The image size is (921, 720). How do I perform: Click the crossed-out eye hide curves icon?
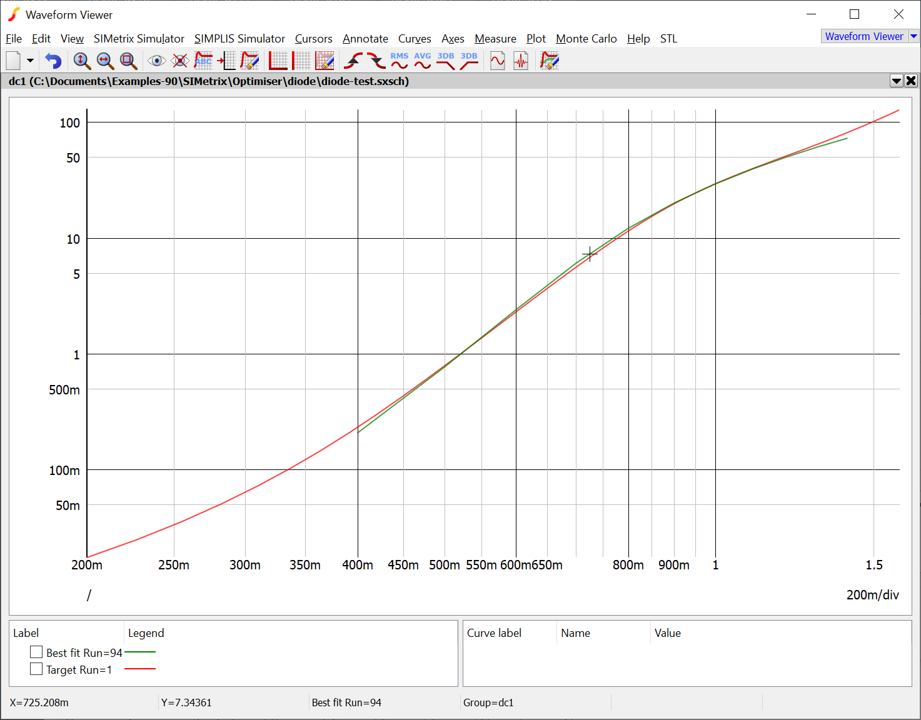point(180,61)
